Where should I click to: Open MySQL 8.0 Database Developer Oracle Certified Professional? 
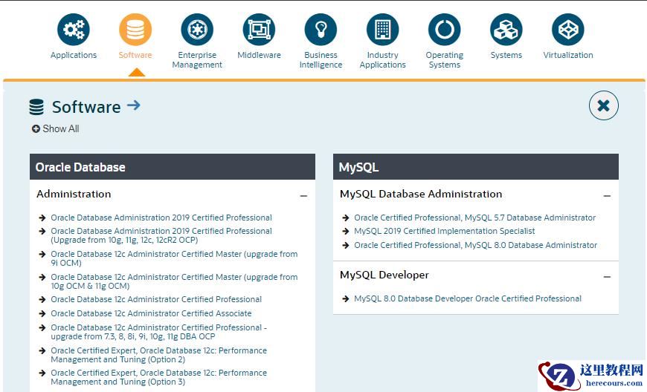pos(468,298)
